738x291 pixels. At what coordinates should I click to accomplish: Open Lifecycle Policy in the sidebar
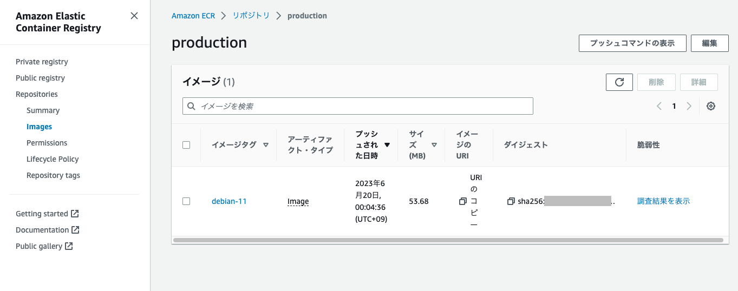pos(53,159)
